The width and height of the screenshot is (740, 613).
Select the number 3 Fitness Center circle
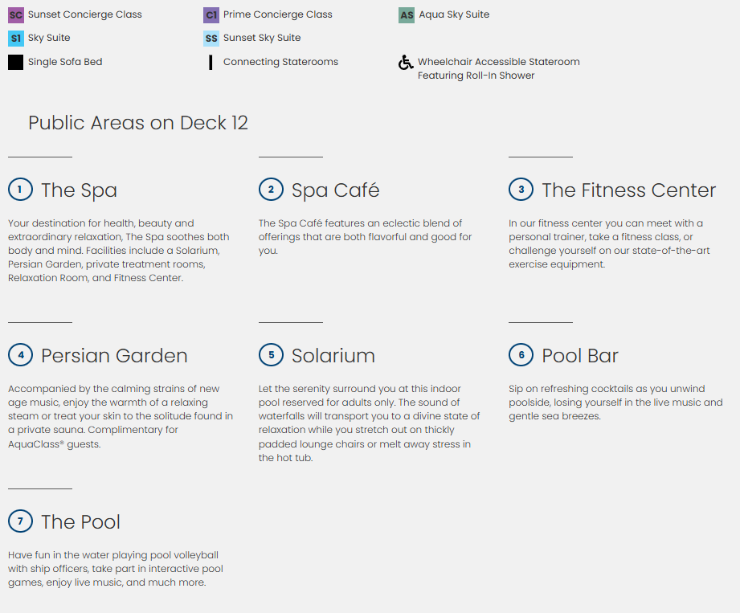click(521, 190)
